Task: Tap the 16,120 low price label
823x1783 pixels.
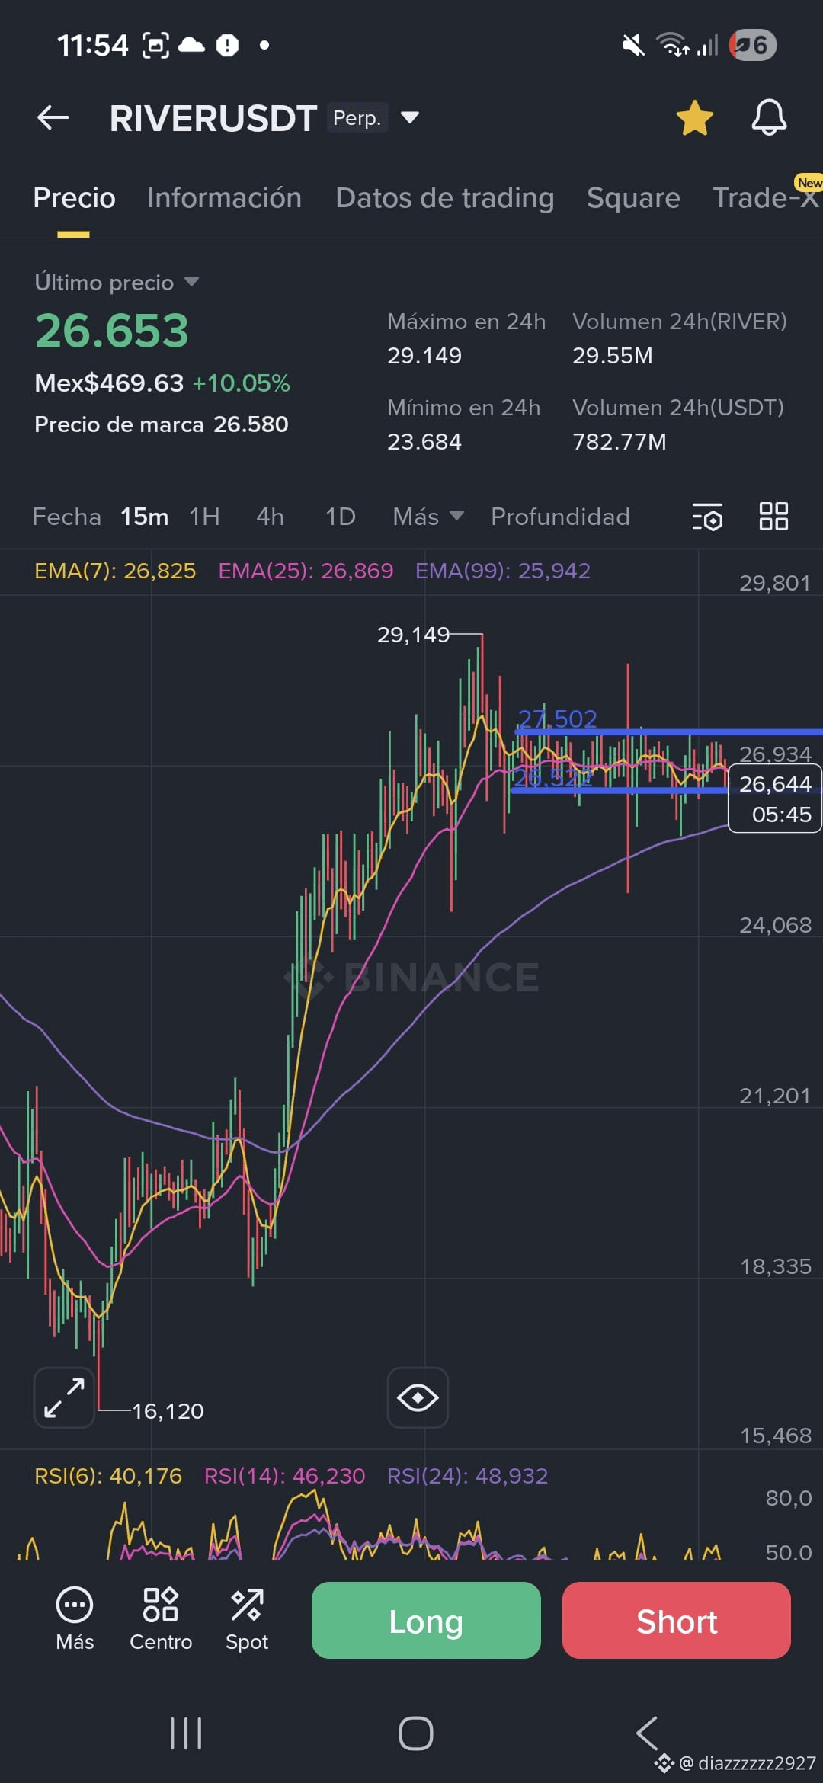Action: coord(168,1411)
